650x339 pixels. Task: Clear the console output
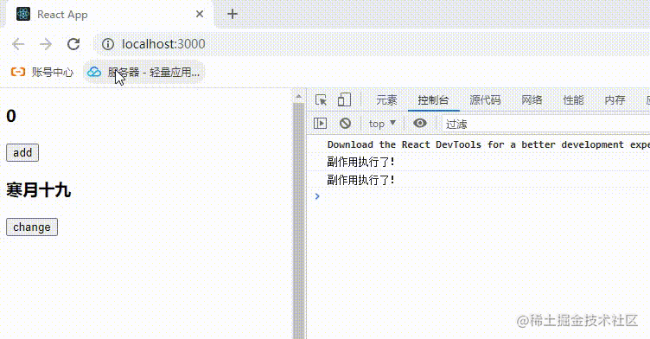coord(345,124)
